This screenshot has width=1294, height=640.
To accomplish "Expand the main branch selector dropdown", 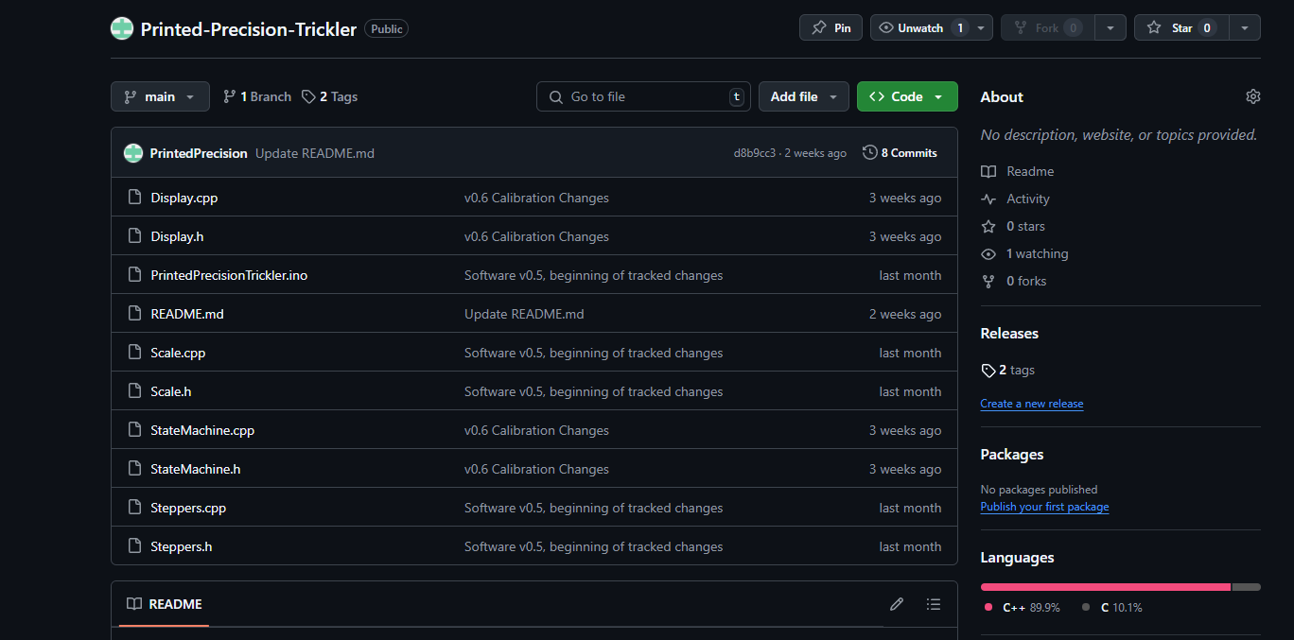I will (160, 96).
